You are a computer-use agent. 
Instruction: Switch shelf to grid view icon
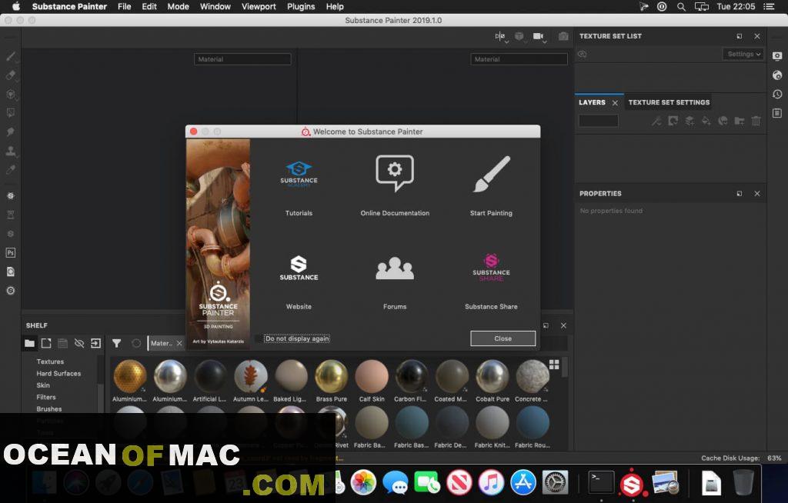(x=554, y=365)
